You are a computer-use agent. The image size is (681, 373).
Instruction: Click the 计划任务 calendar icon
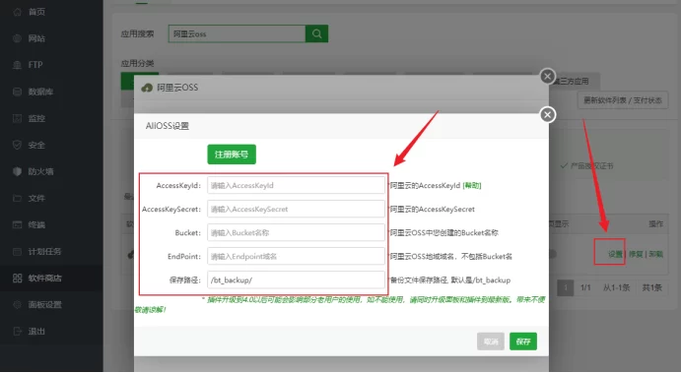[x=17, y=252]
